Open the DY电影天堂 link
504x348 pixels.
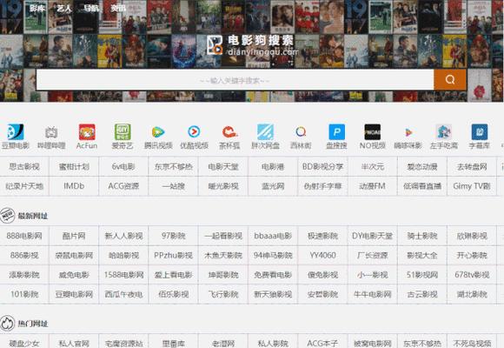[373, 236]
